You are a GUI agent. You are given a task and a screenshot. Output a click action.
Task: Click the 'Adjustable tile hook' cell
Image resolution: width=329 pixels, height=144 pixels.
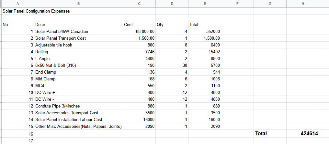point(78,45)
